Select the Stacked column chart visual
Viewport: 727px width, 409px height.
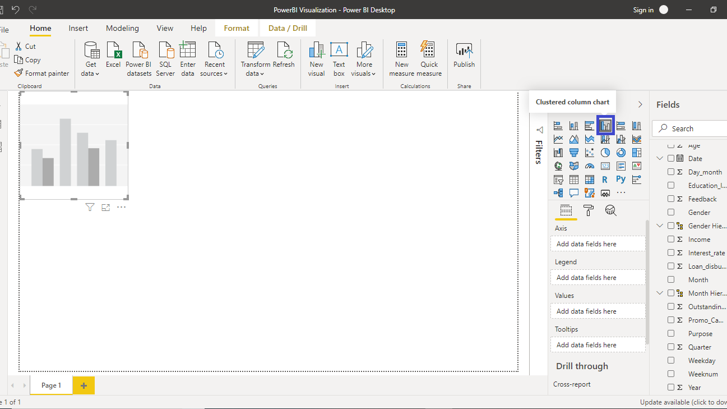(x=574, y=126)
